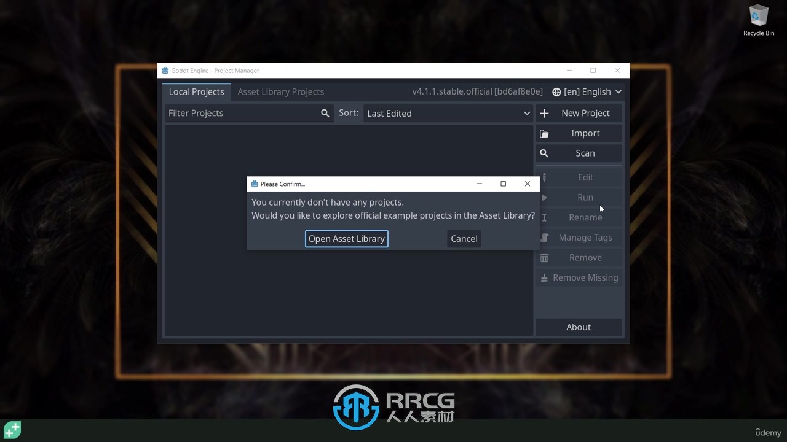This screenshot has height=442, width=787.
Task: Click the About button
Action: (x=579, y=327)
